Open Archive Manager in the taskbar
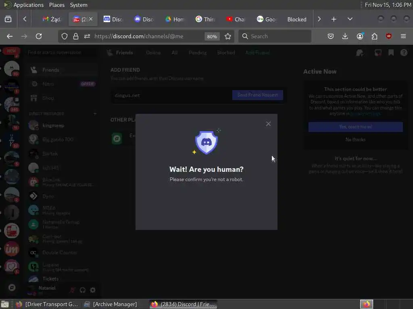 (111, 304)
